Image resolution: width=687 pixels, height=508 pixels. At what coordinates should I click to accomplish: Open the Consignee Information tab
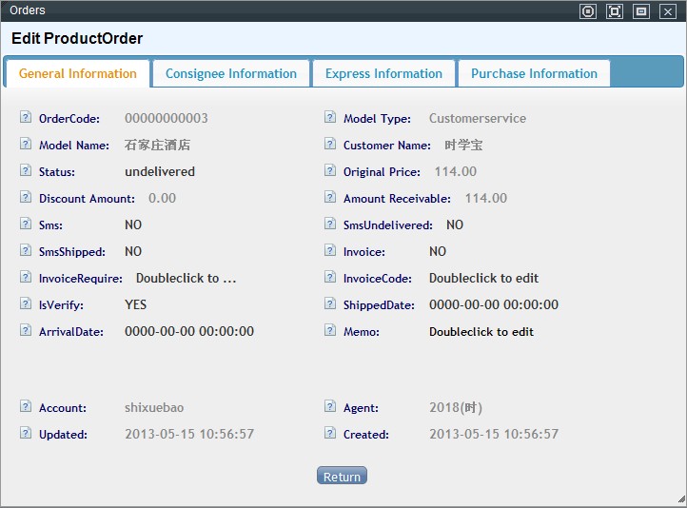coord(231,73)
